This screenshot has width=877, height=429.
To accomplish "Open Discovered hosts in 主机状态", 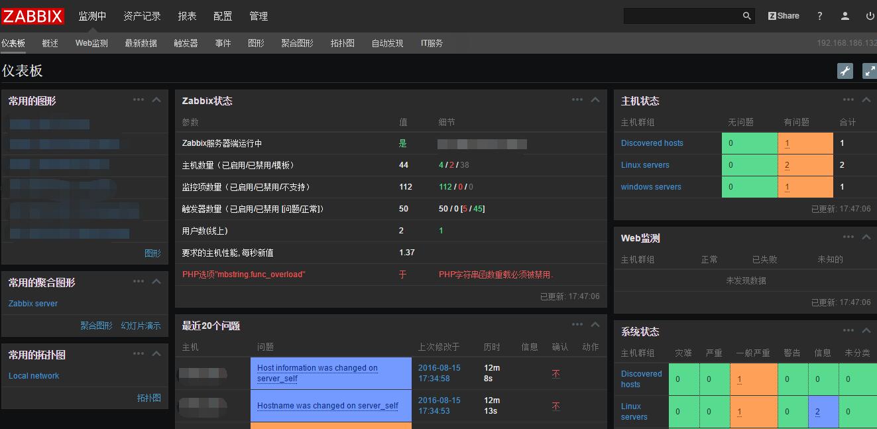I will [652, 143].
